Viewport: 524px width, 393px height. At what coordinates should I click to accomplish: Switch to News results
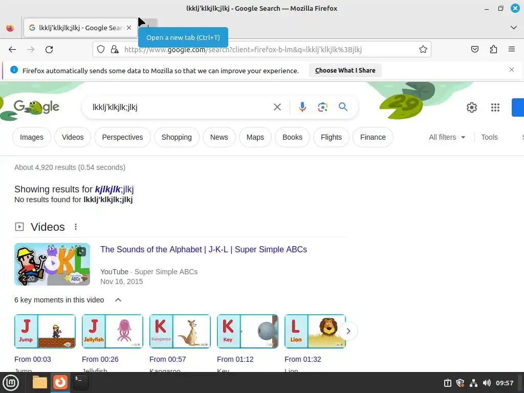(219, 137)
